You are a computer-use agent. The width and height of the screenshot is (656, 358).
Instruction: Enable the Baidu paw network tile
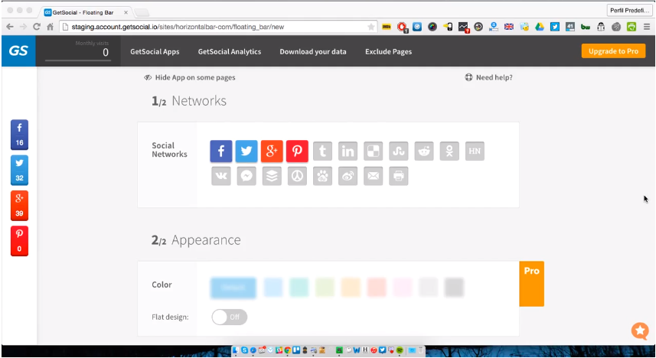tap(322, 176)
